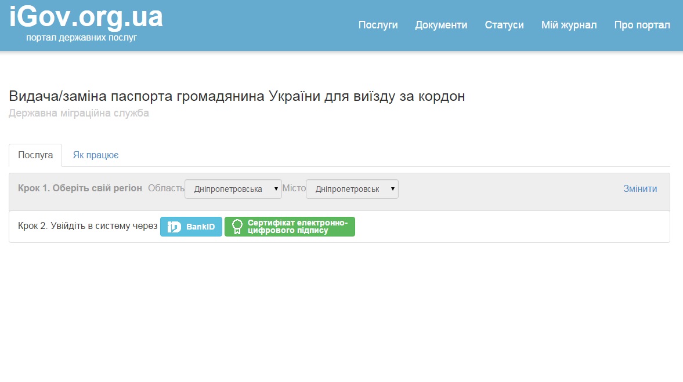Sign in with Сертифікат електронно-цифрового підпису
The width and height of the screenshot is (683, 382).
290,227
